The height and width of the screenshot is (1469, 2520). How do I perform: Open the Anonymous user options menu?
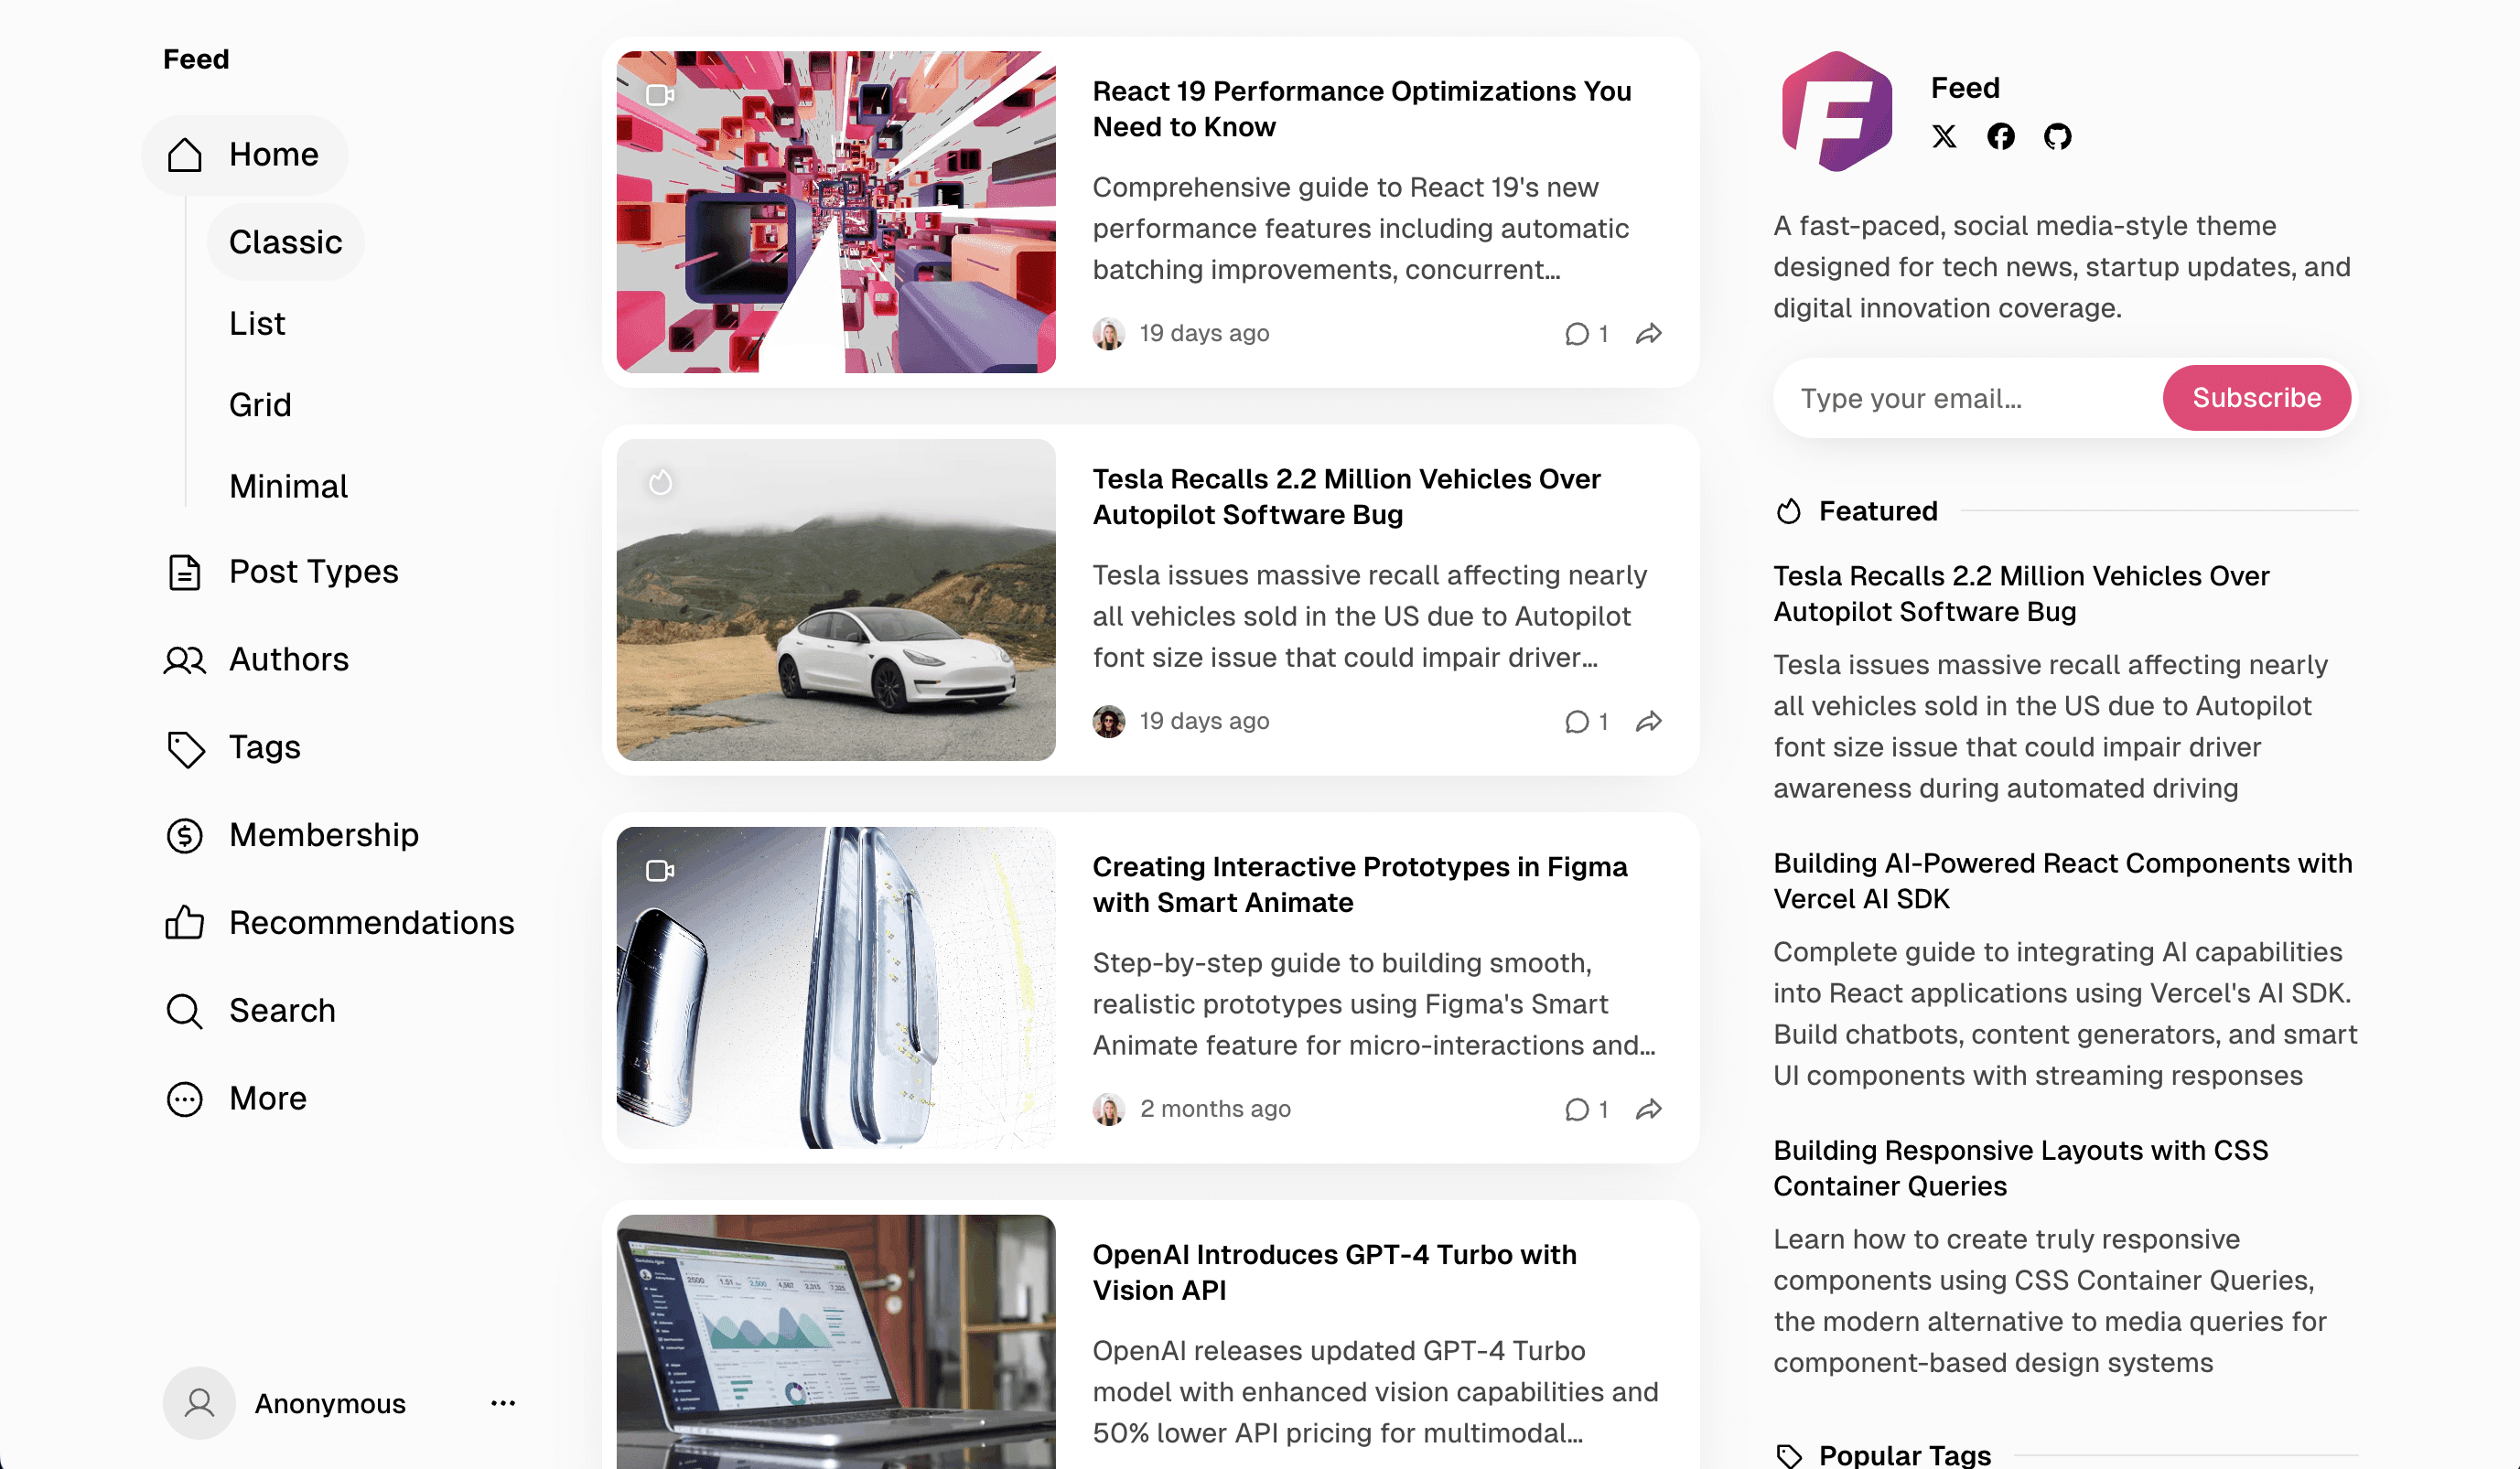[503, 1403]
